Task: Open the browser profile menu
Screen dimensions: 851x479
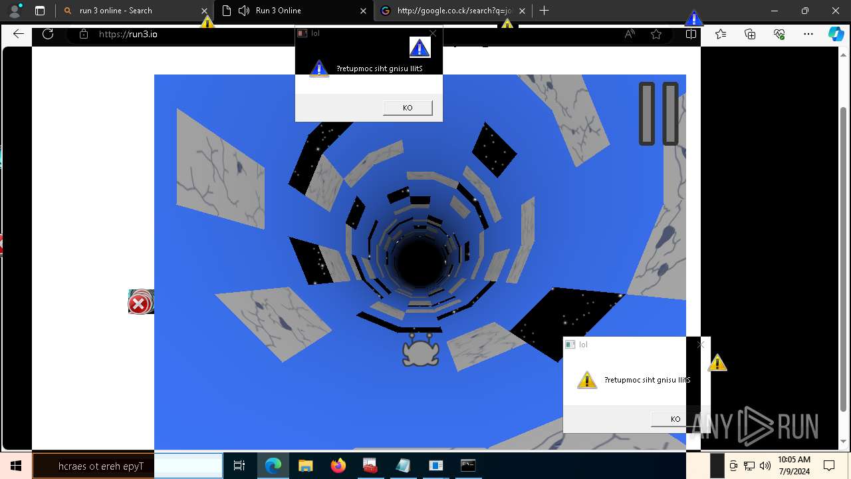Action: pos(15,11)
